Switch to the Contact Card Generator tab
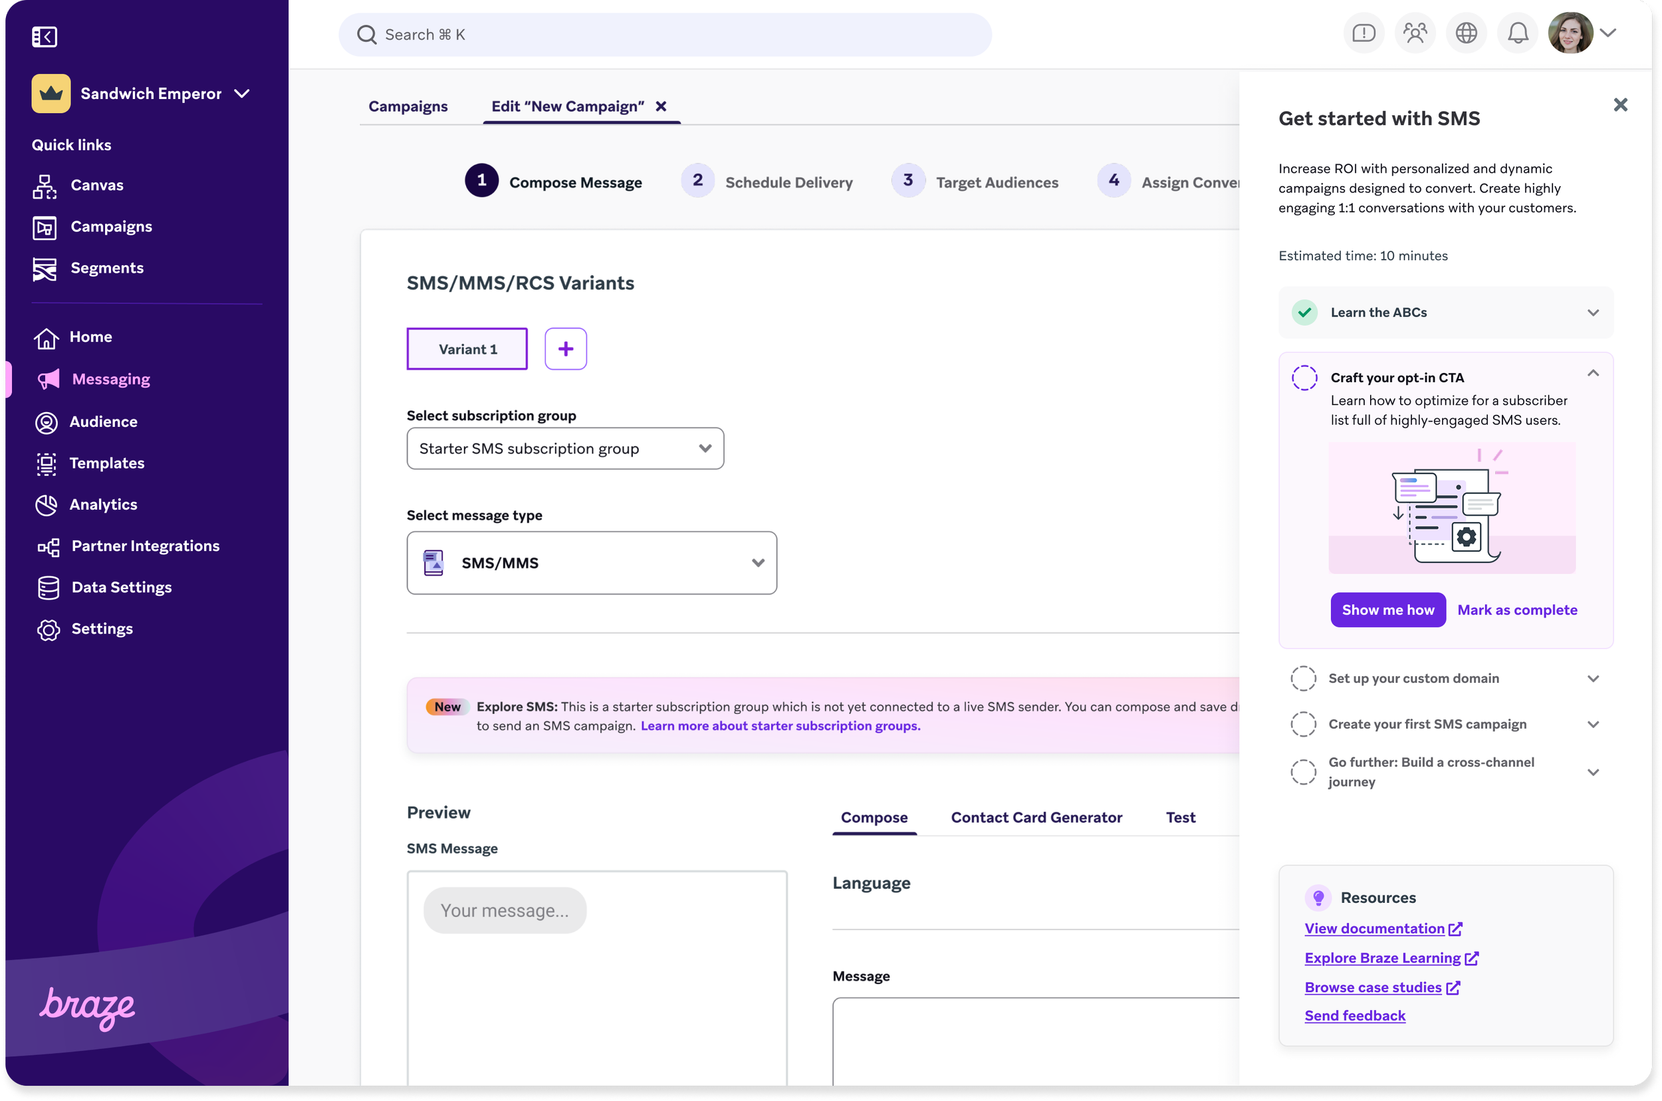 point(1036,818)
